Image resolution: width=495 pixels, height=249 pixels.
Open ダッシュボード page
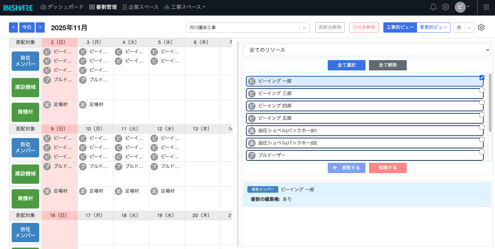point(62,7)
